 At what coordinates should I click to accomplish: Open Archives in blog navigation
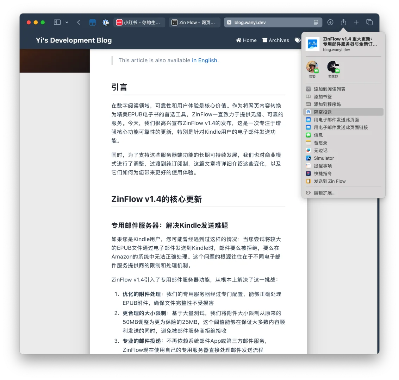click(276, 40)
